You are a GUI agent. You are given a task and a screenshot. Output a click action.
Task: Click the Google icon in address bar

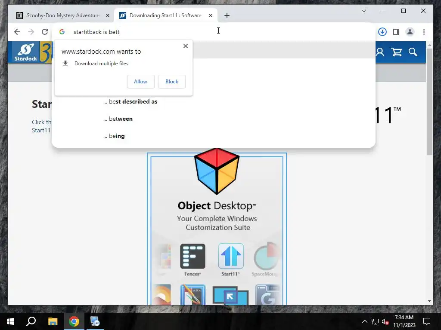(62, 32)
